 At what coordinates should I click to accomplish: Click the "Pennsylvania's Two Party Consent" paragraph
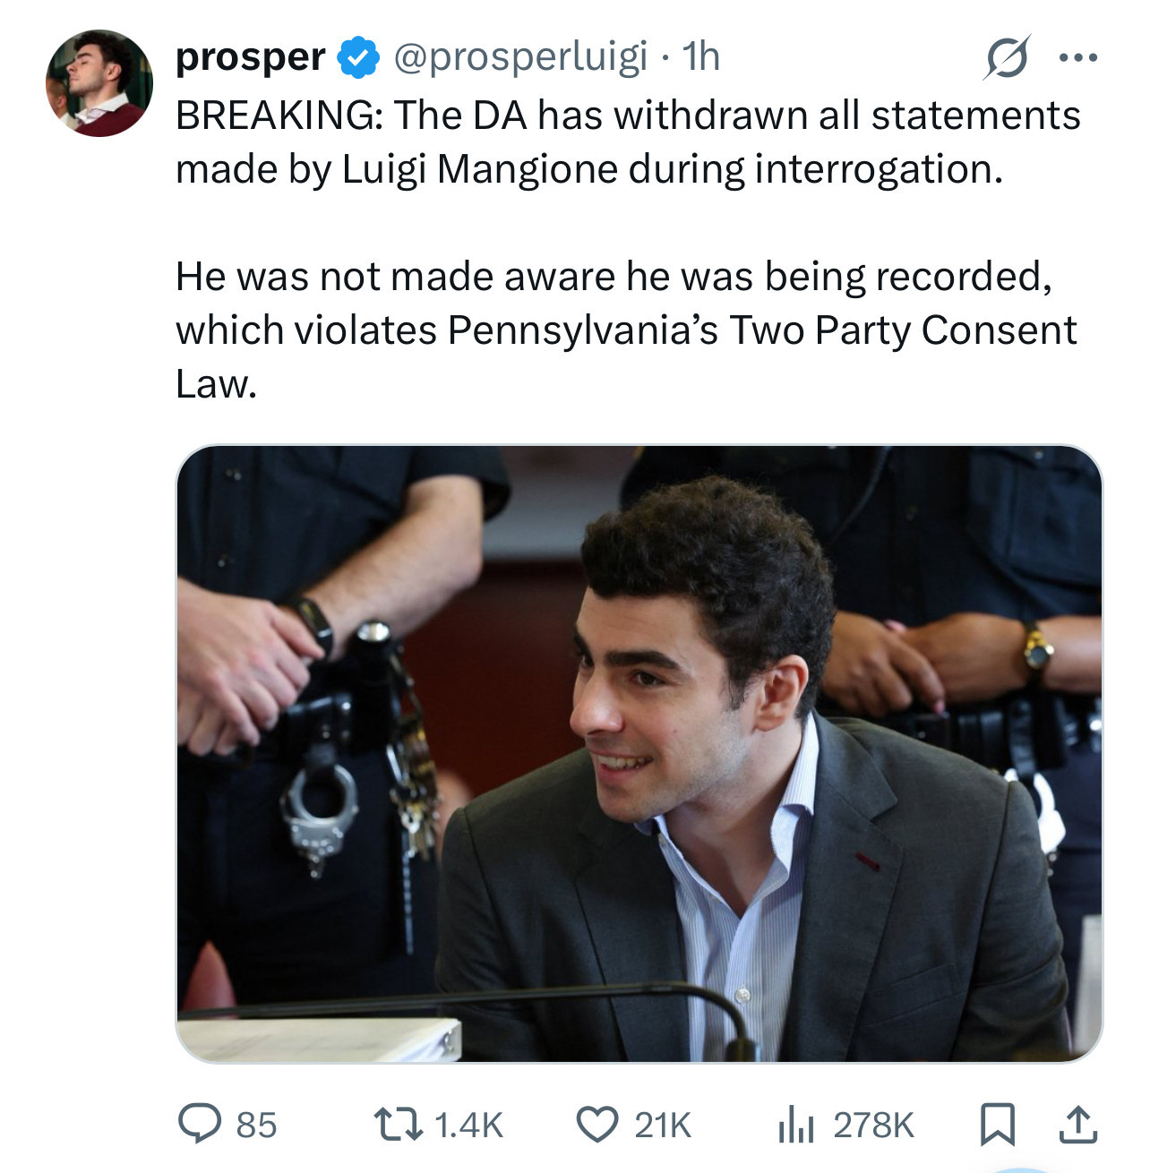[x=625, y=330]
